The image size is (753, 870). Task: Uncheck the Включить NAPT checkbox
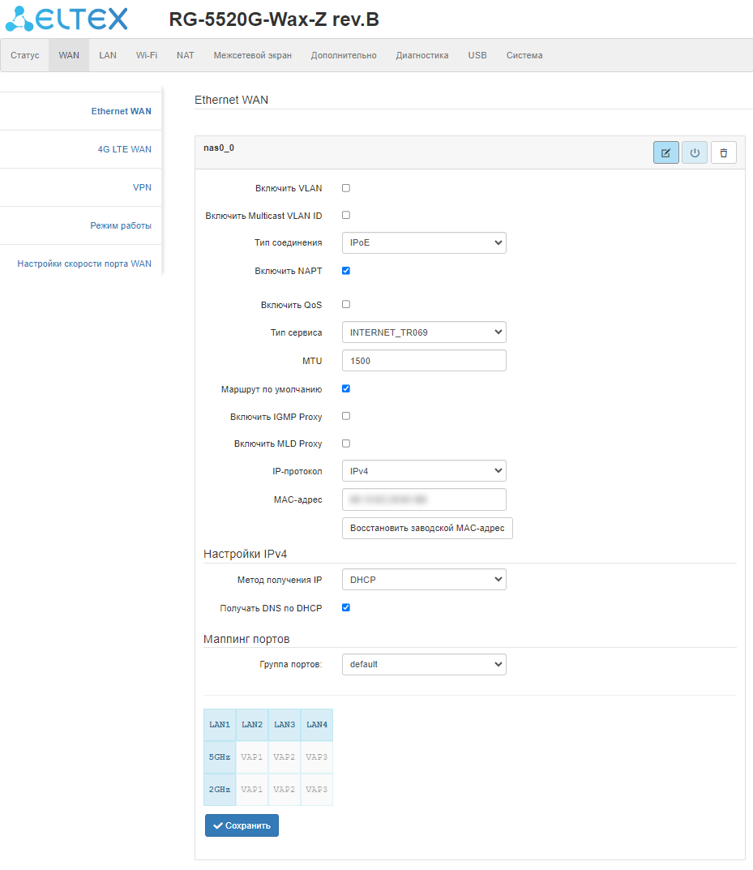tap(346, 271)
